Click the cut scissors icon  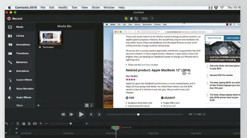pyautogui.click(x=17, y=124)
